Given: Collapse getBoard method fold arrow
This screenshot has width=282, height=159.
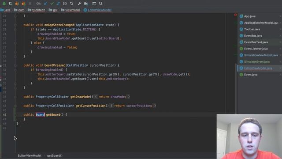Looking at the screenshot, I should (15, 115).
